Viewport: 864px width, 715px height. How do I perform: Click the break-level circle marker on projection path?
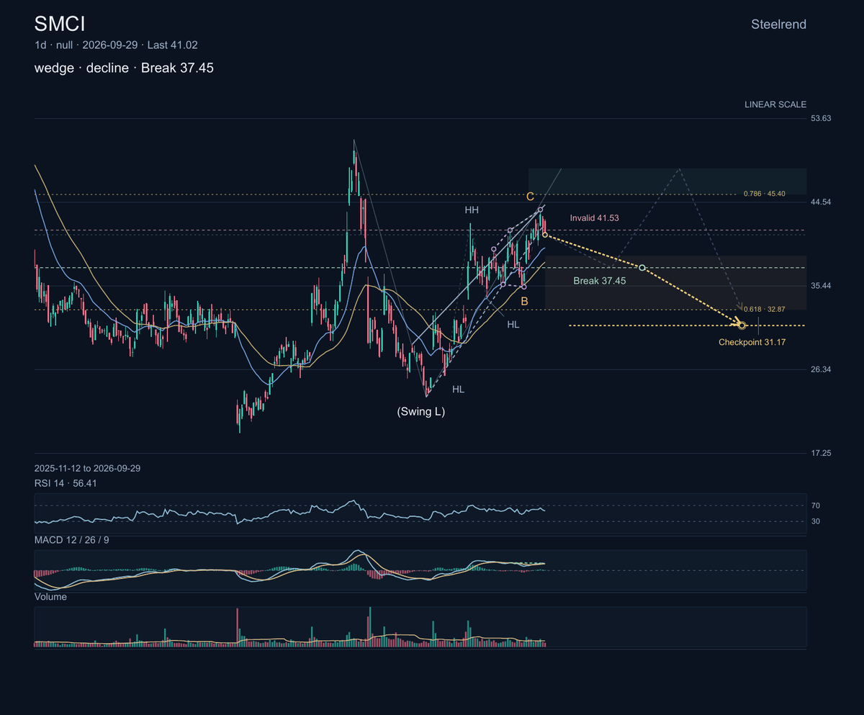pyautogui.click(x=642, y=268)
